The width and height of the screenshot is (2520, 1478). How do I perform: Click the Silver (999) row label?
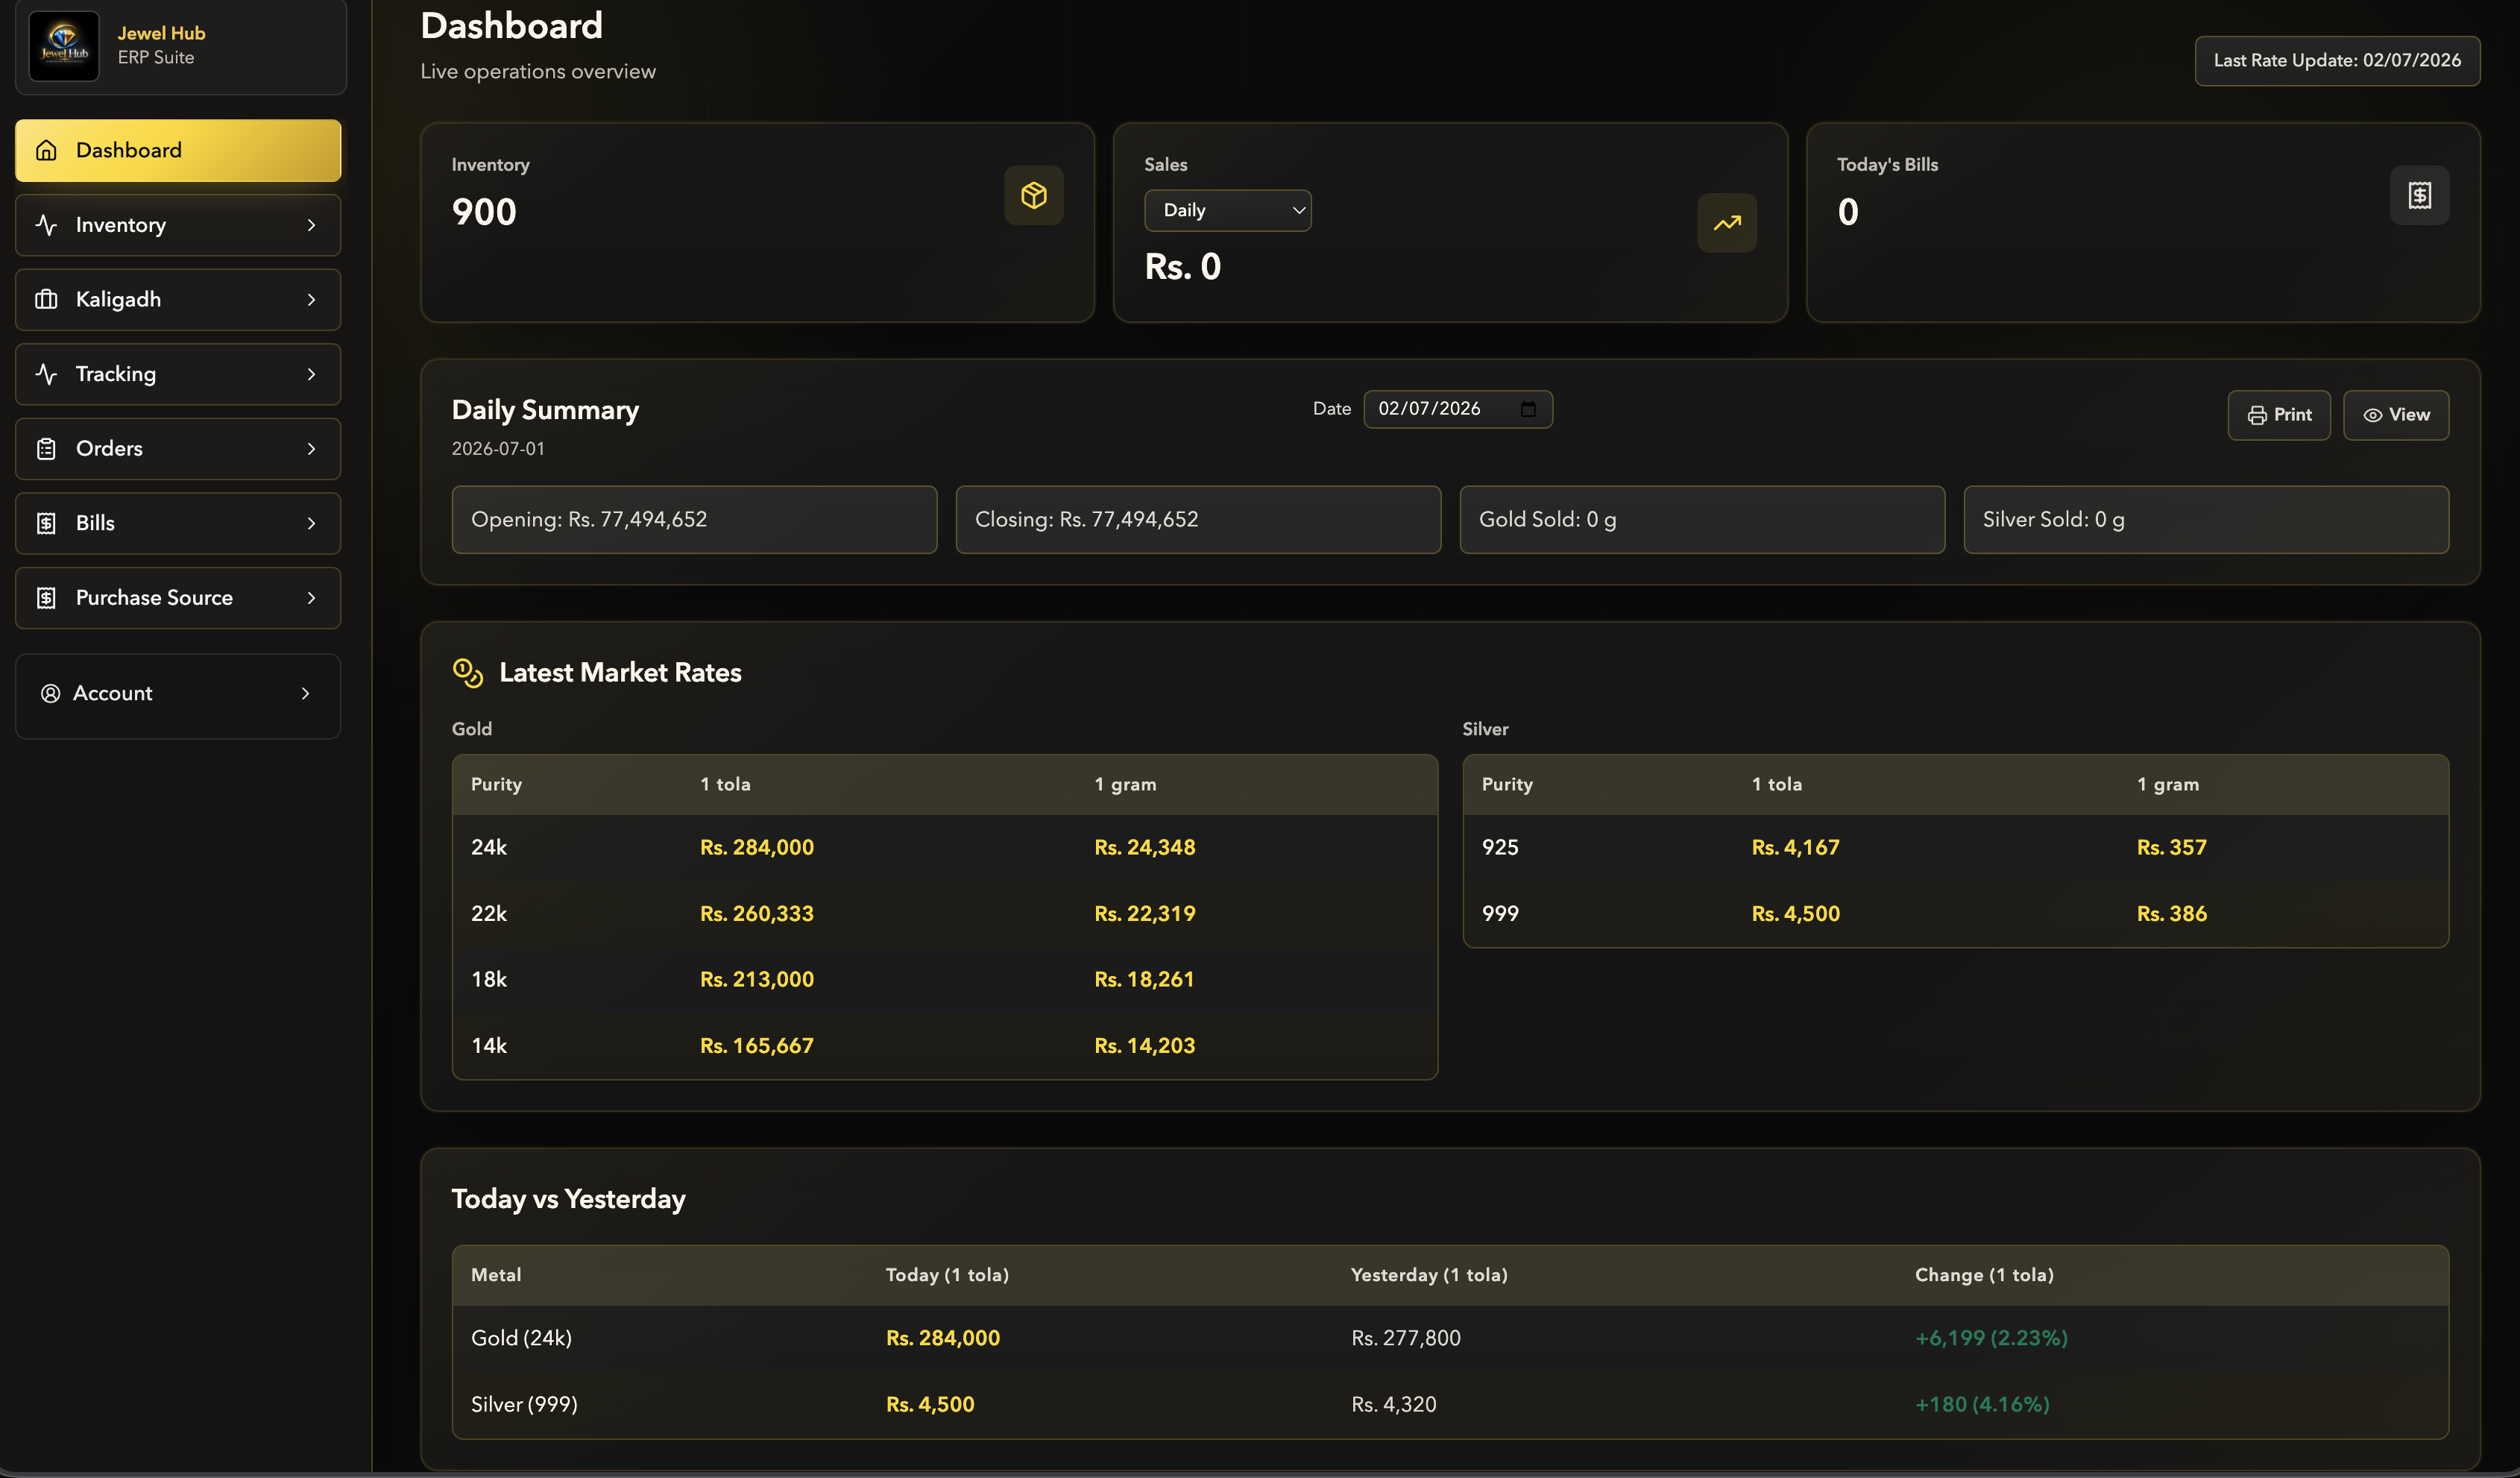524,1404
